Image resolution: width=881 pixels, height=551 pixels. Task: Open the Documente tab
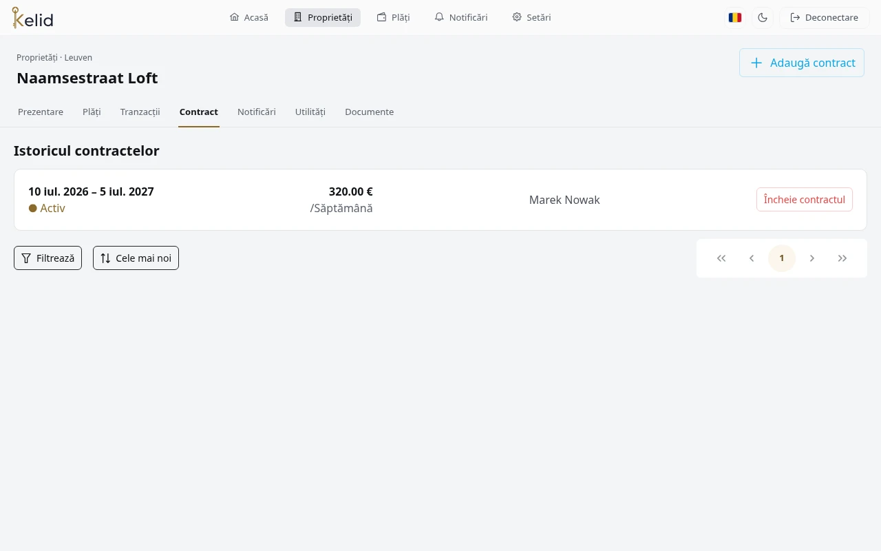tap(370, 112)
